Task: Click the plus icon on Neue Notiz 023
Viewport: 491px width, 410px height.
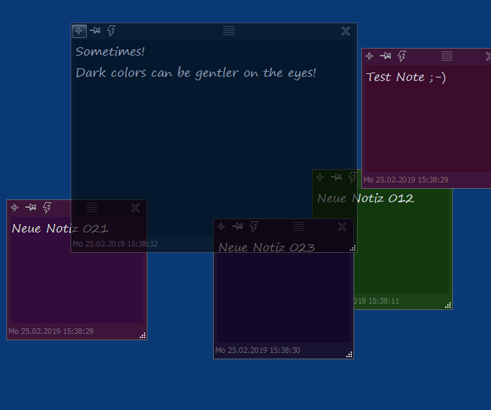Action: point(222,227)
